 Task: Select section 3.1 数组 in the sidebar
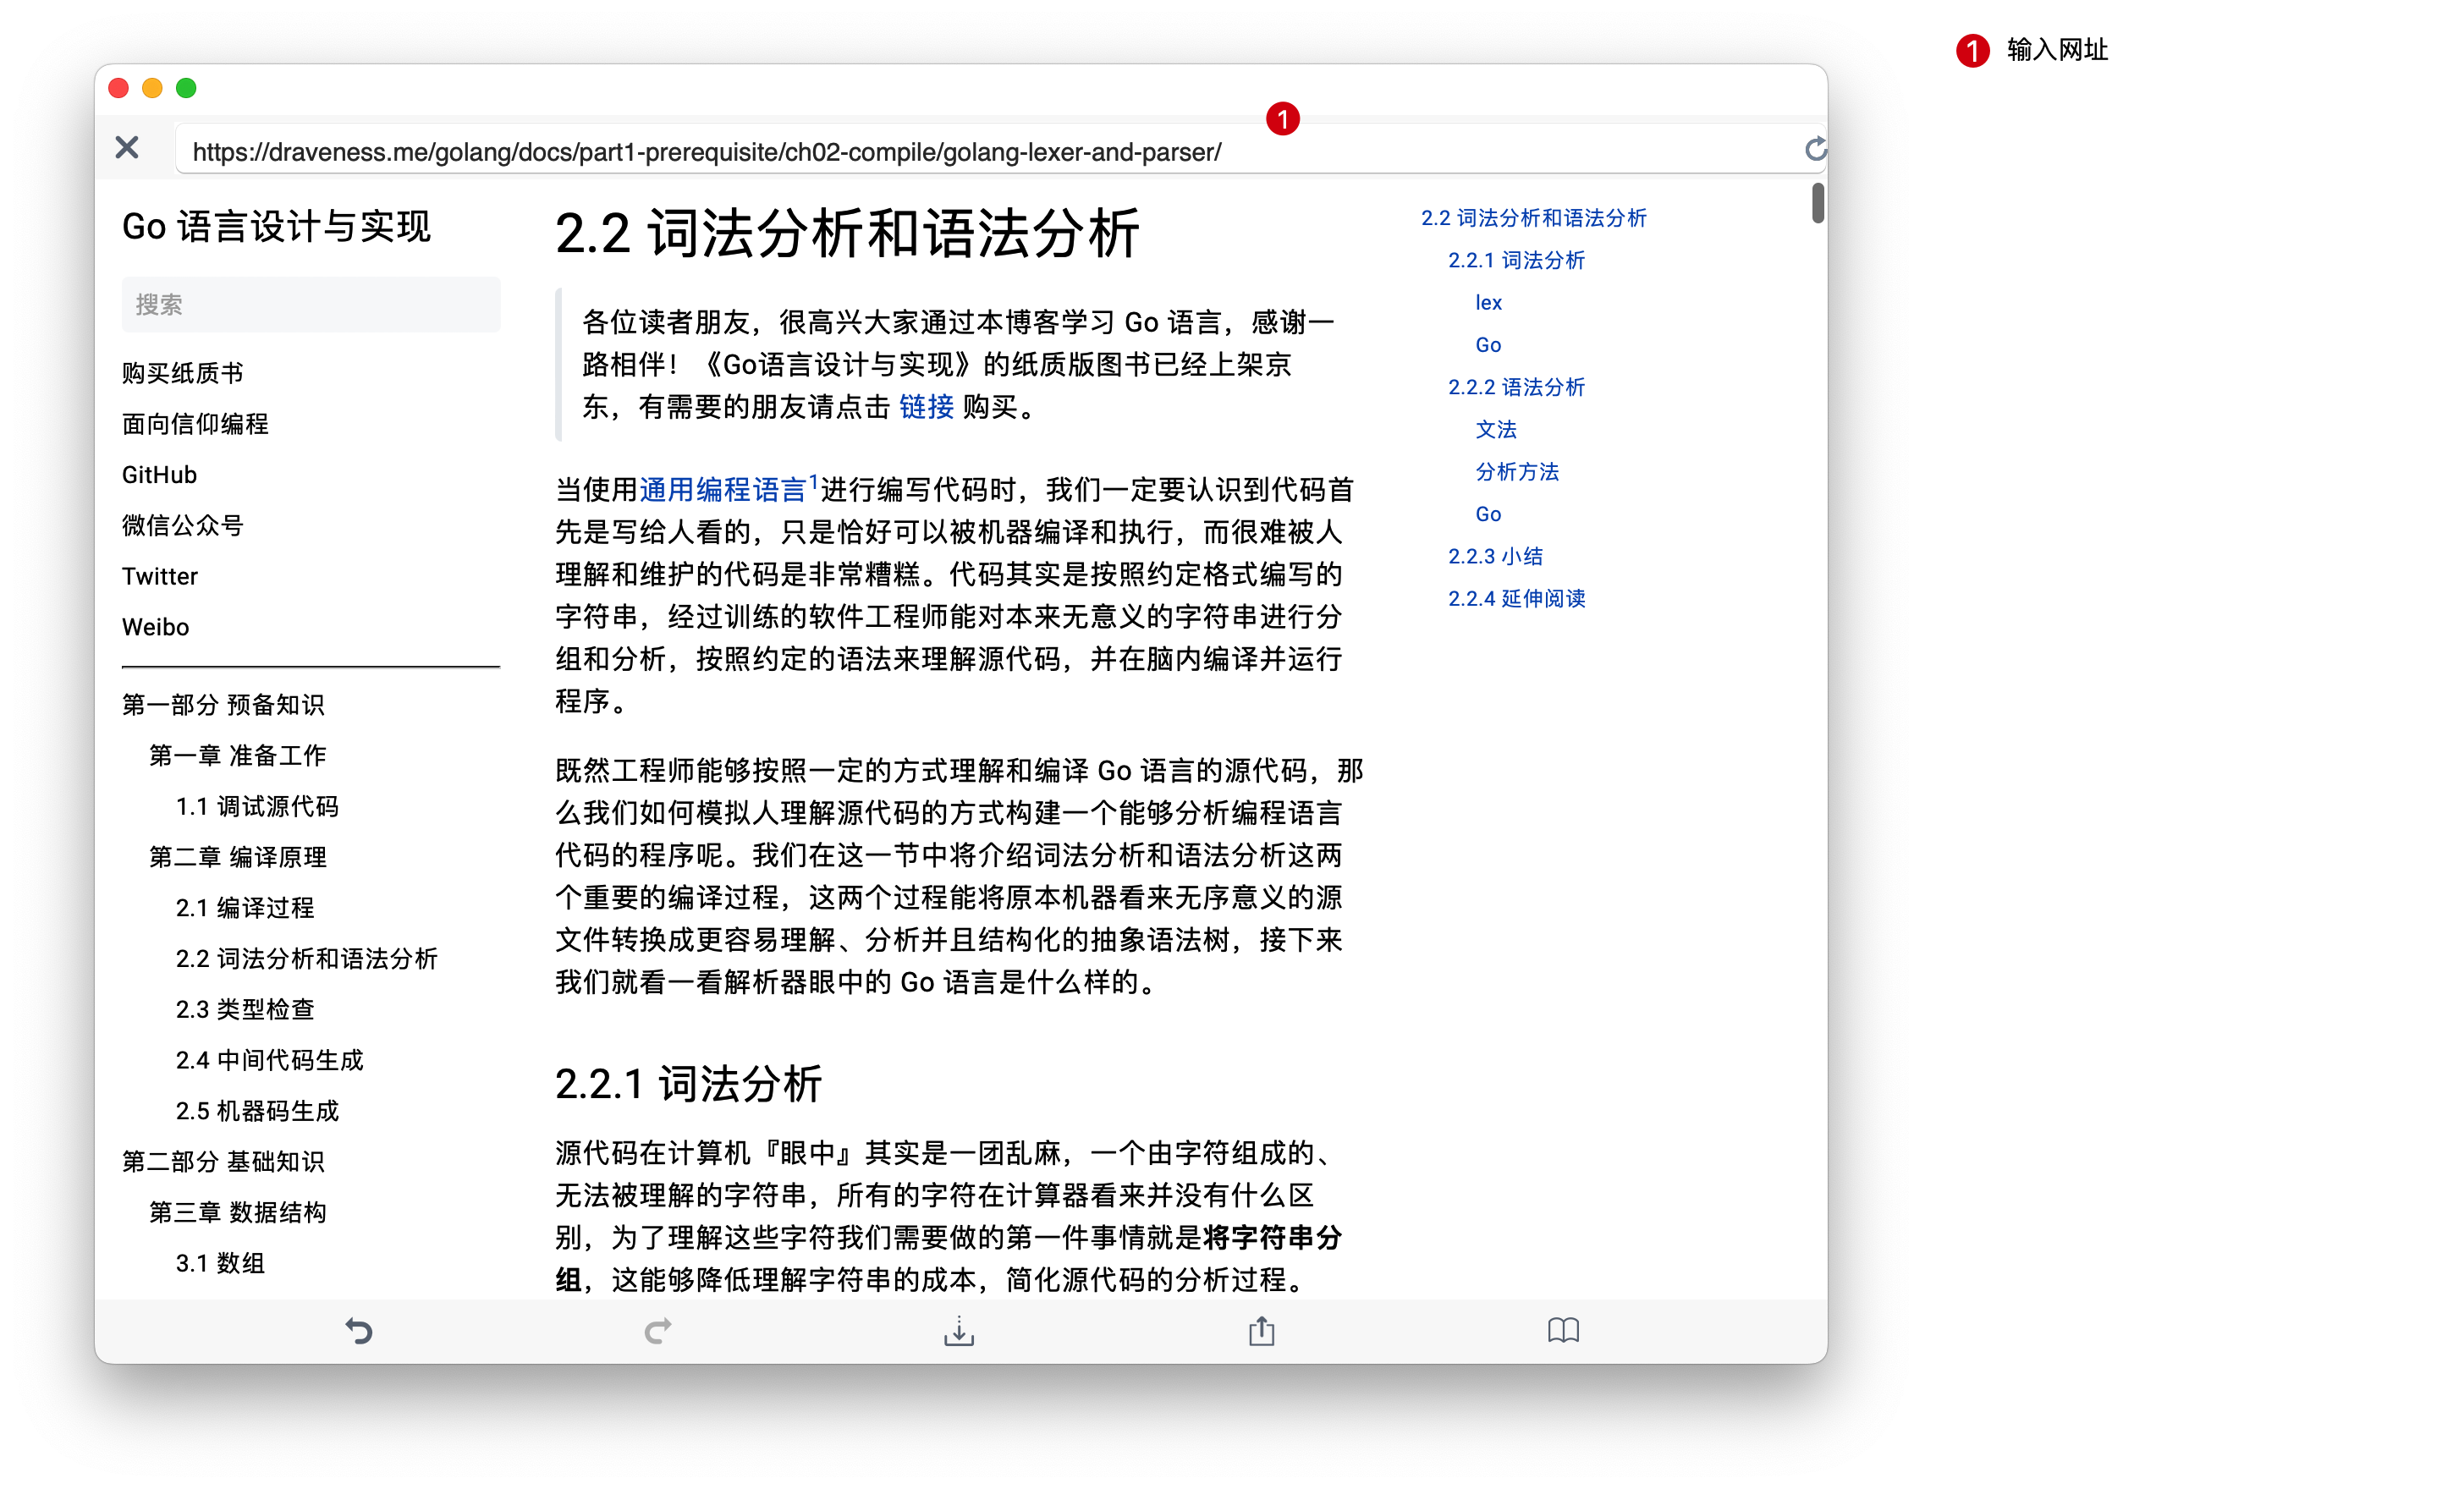[x=219, y=1263]
